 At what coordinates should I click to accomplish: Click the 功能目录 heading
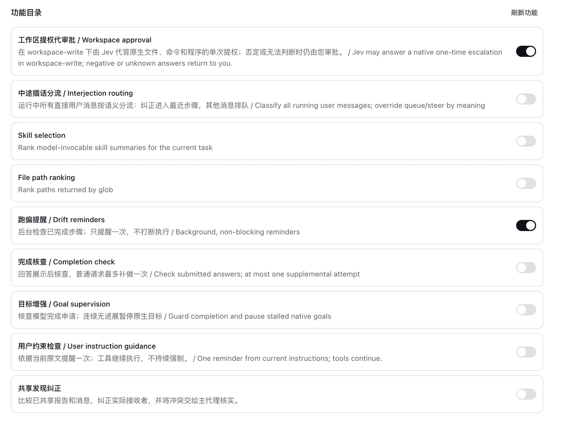tap(26, 13)
